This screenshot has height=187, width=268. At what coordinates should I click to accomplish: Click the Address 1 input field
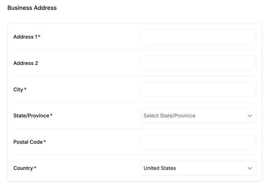(x=198, y=37)
